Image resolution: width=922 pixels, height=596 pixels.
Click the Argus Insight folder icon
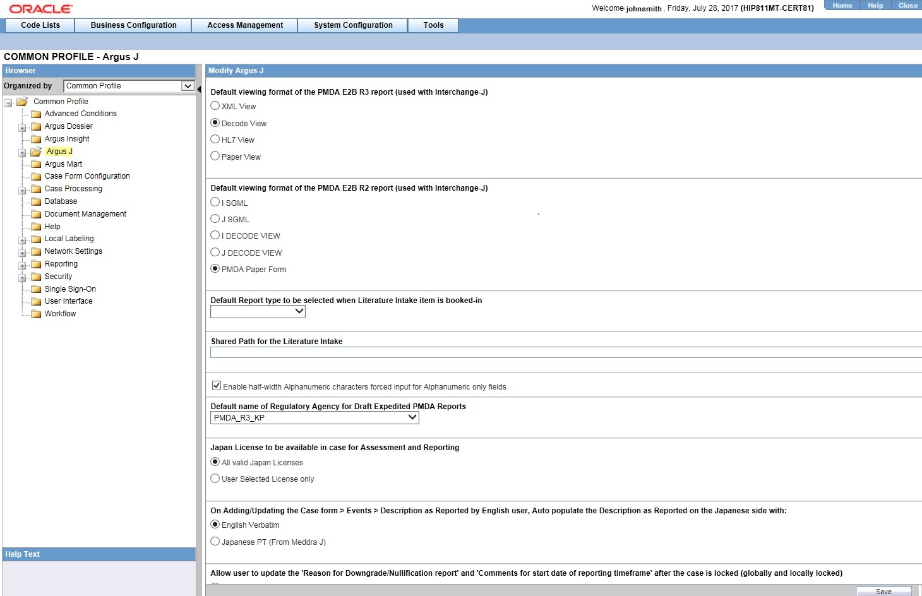37,140
